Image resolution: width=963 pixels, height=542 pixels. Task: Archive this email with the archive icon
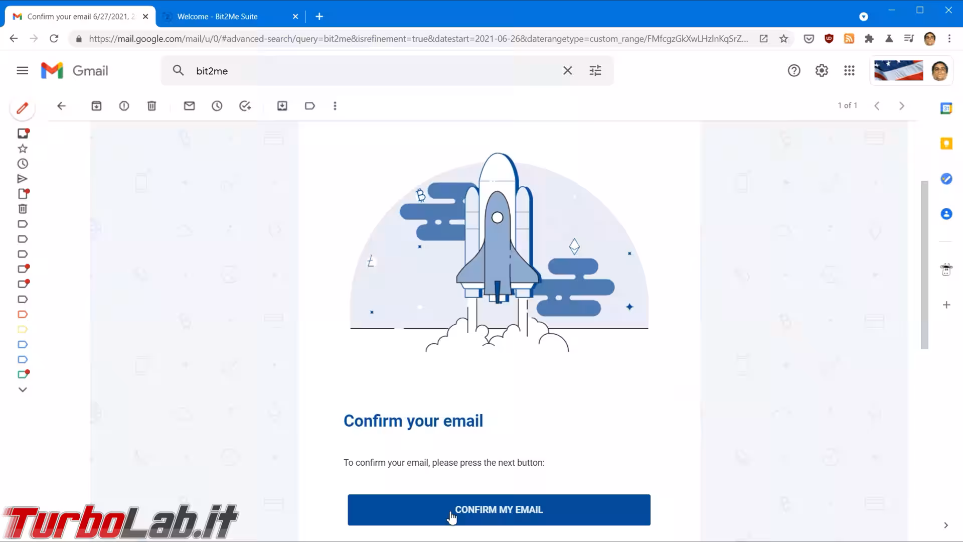tap(96, 106)
